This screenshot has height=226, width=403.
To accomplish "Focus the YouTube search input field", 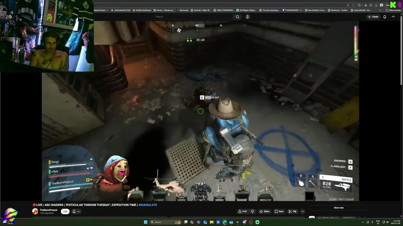I will 194,17.
